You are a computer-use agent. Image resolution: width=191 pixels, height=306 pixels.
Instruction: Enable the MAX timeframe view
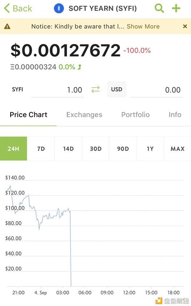177,149
